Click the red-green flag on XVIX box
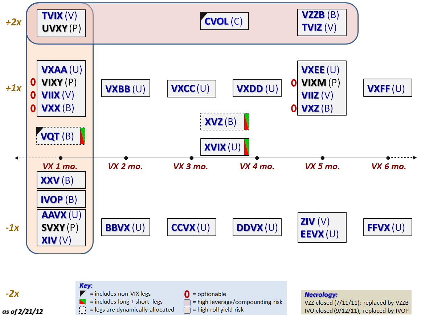Image resolution: width=421 pixels, height=317 pixels. (246, 147)
